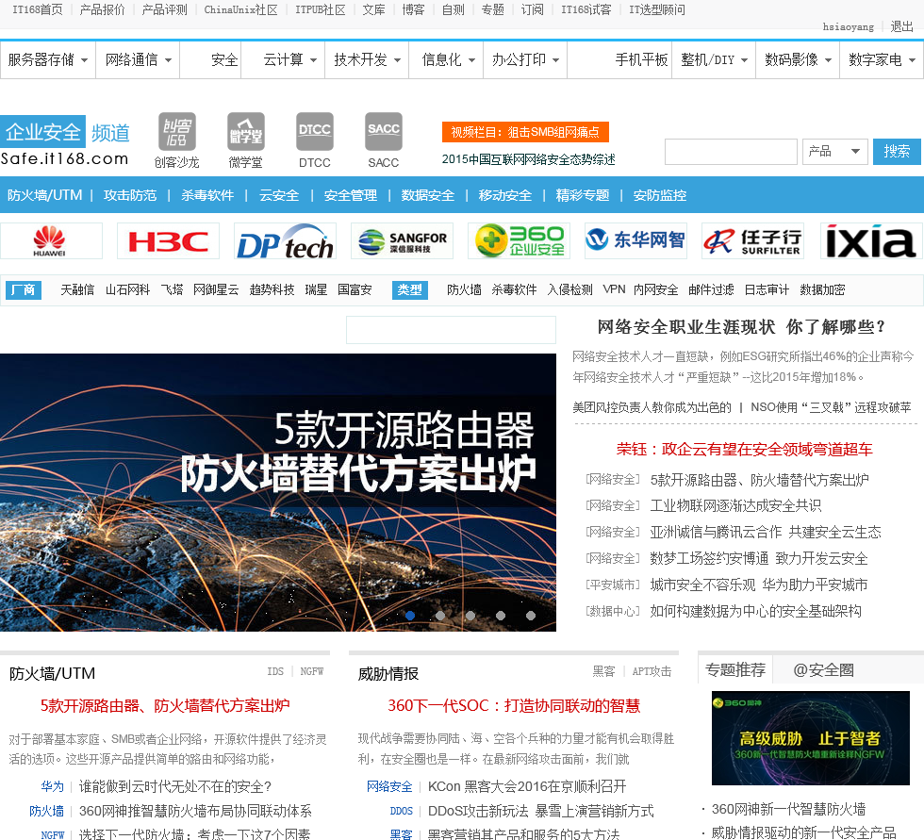The height and width of the screenshot is (840, 924).
Task: Click the 搜索 search button
Action: point(897,152)
